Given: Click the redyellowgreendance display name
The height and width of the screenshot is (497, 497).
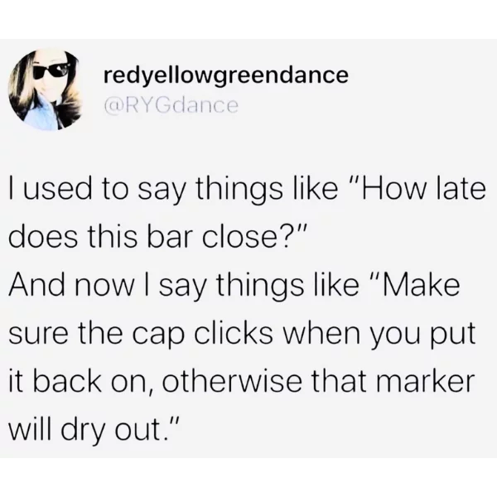Looking at the screenshot, I should 226,75.
